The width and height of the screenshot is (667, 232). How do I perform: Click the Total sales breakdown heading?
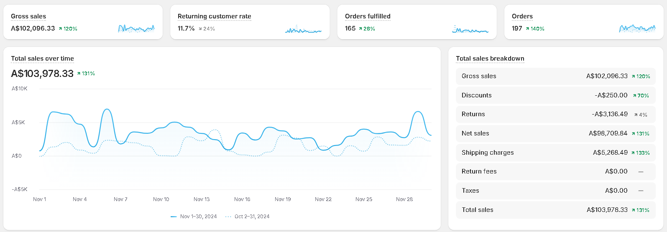point(490,59)
